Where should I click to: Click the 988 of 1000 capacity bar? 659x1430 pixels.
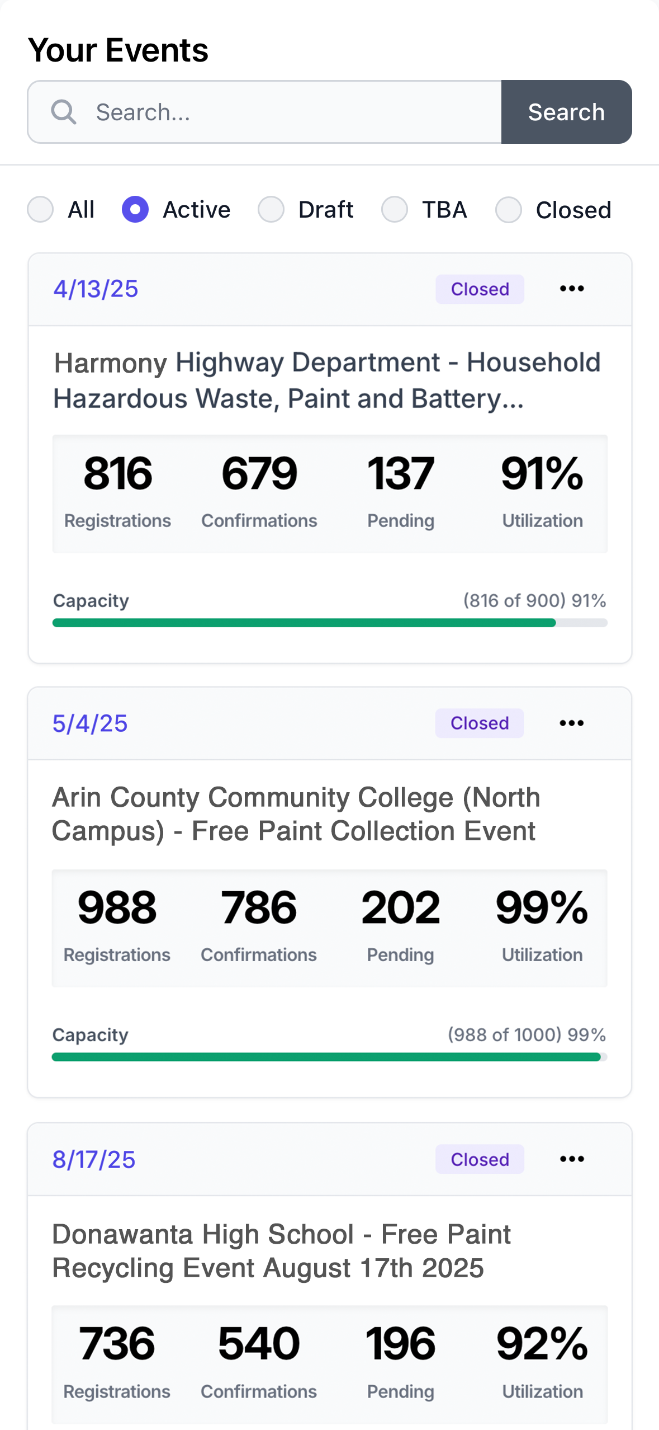pyautogui.click(x=330, y=1057)
